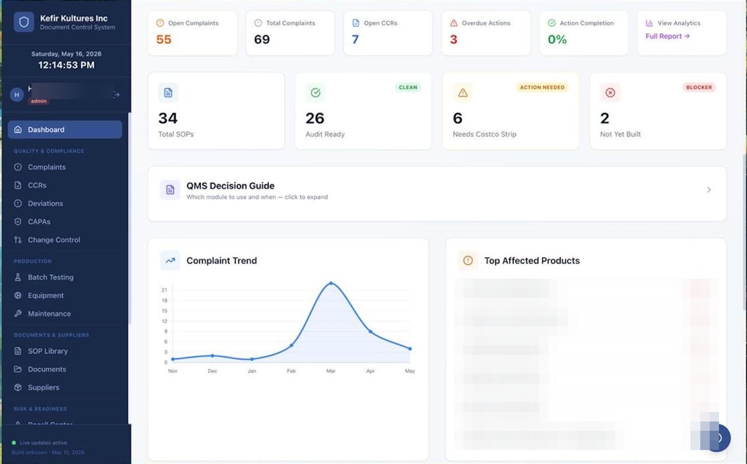Click the trend arrow icon beside Complaint Trend
This screenshot has width=747, height=464.
(x=170, y=261)
